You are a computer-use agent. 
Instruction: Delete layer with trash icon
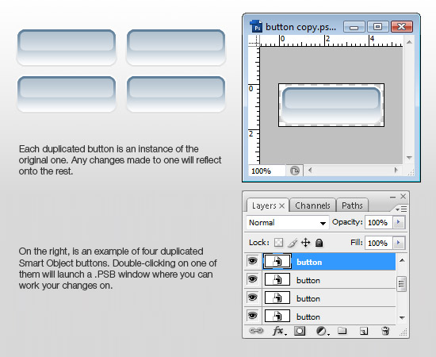[385, 331]
